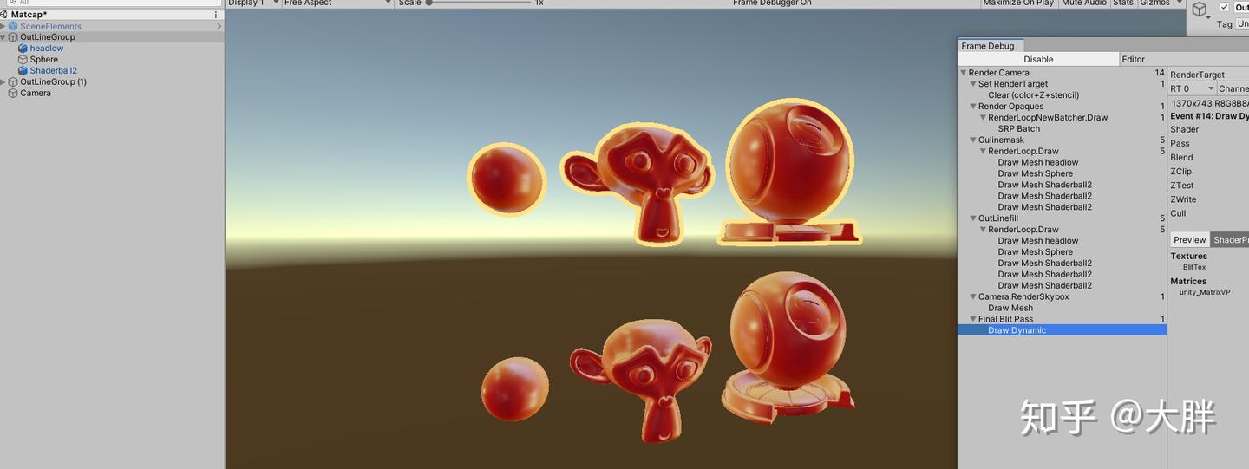Screen dimensions: 1249x469
Task: Toggle Maximize On Play
Action: pos(1018,3)
